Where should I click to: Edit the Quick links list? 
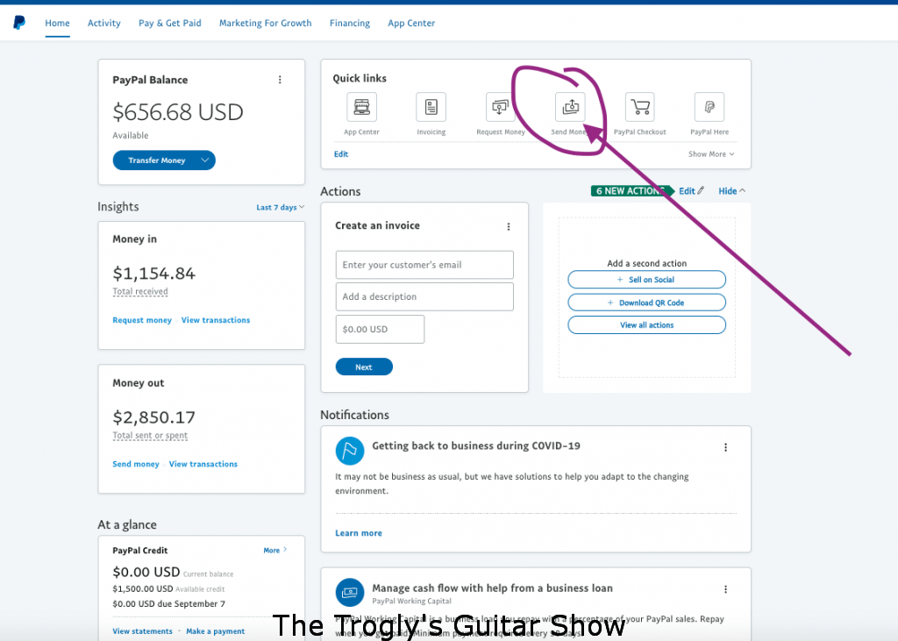click(x=341, y=154)
